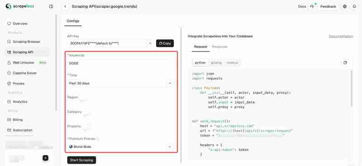Click the Keywords field containing DOGE

pos(121,63)
